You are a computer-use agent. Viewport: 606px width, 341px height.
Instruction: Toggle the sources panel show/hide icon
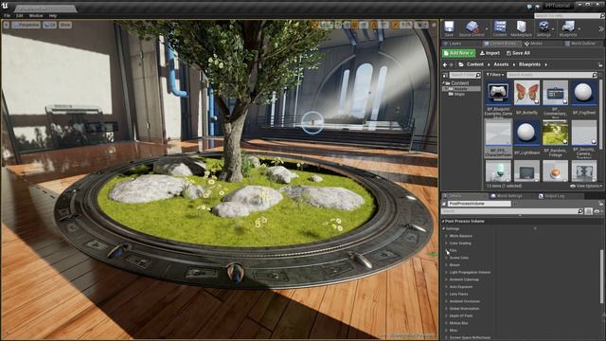[445, 75]
